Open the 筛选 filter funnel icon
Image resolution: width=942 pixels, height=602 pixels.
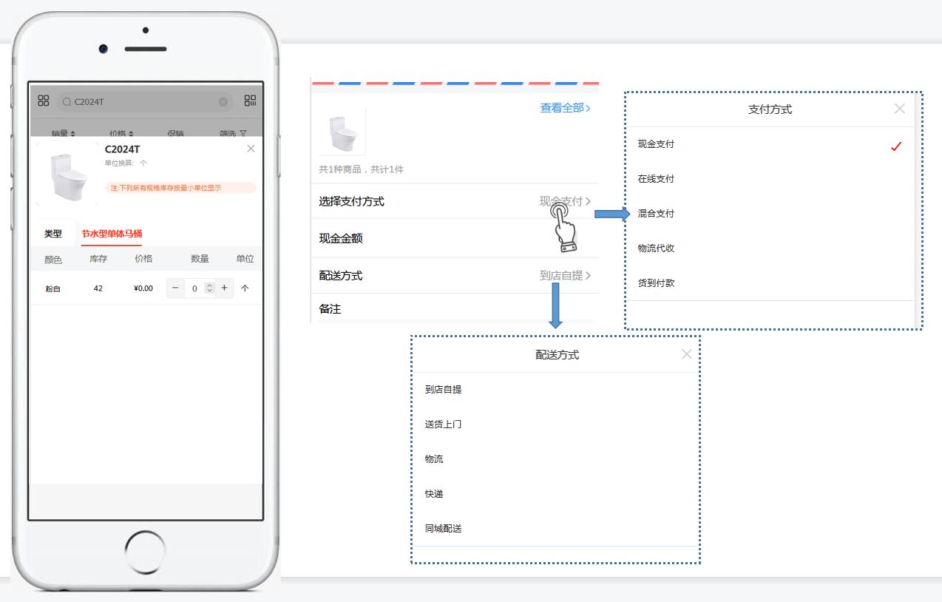[x=243, y=132]
